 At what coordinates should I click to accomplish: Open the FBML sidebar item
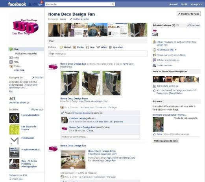pos(14,62)
